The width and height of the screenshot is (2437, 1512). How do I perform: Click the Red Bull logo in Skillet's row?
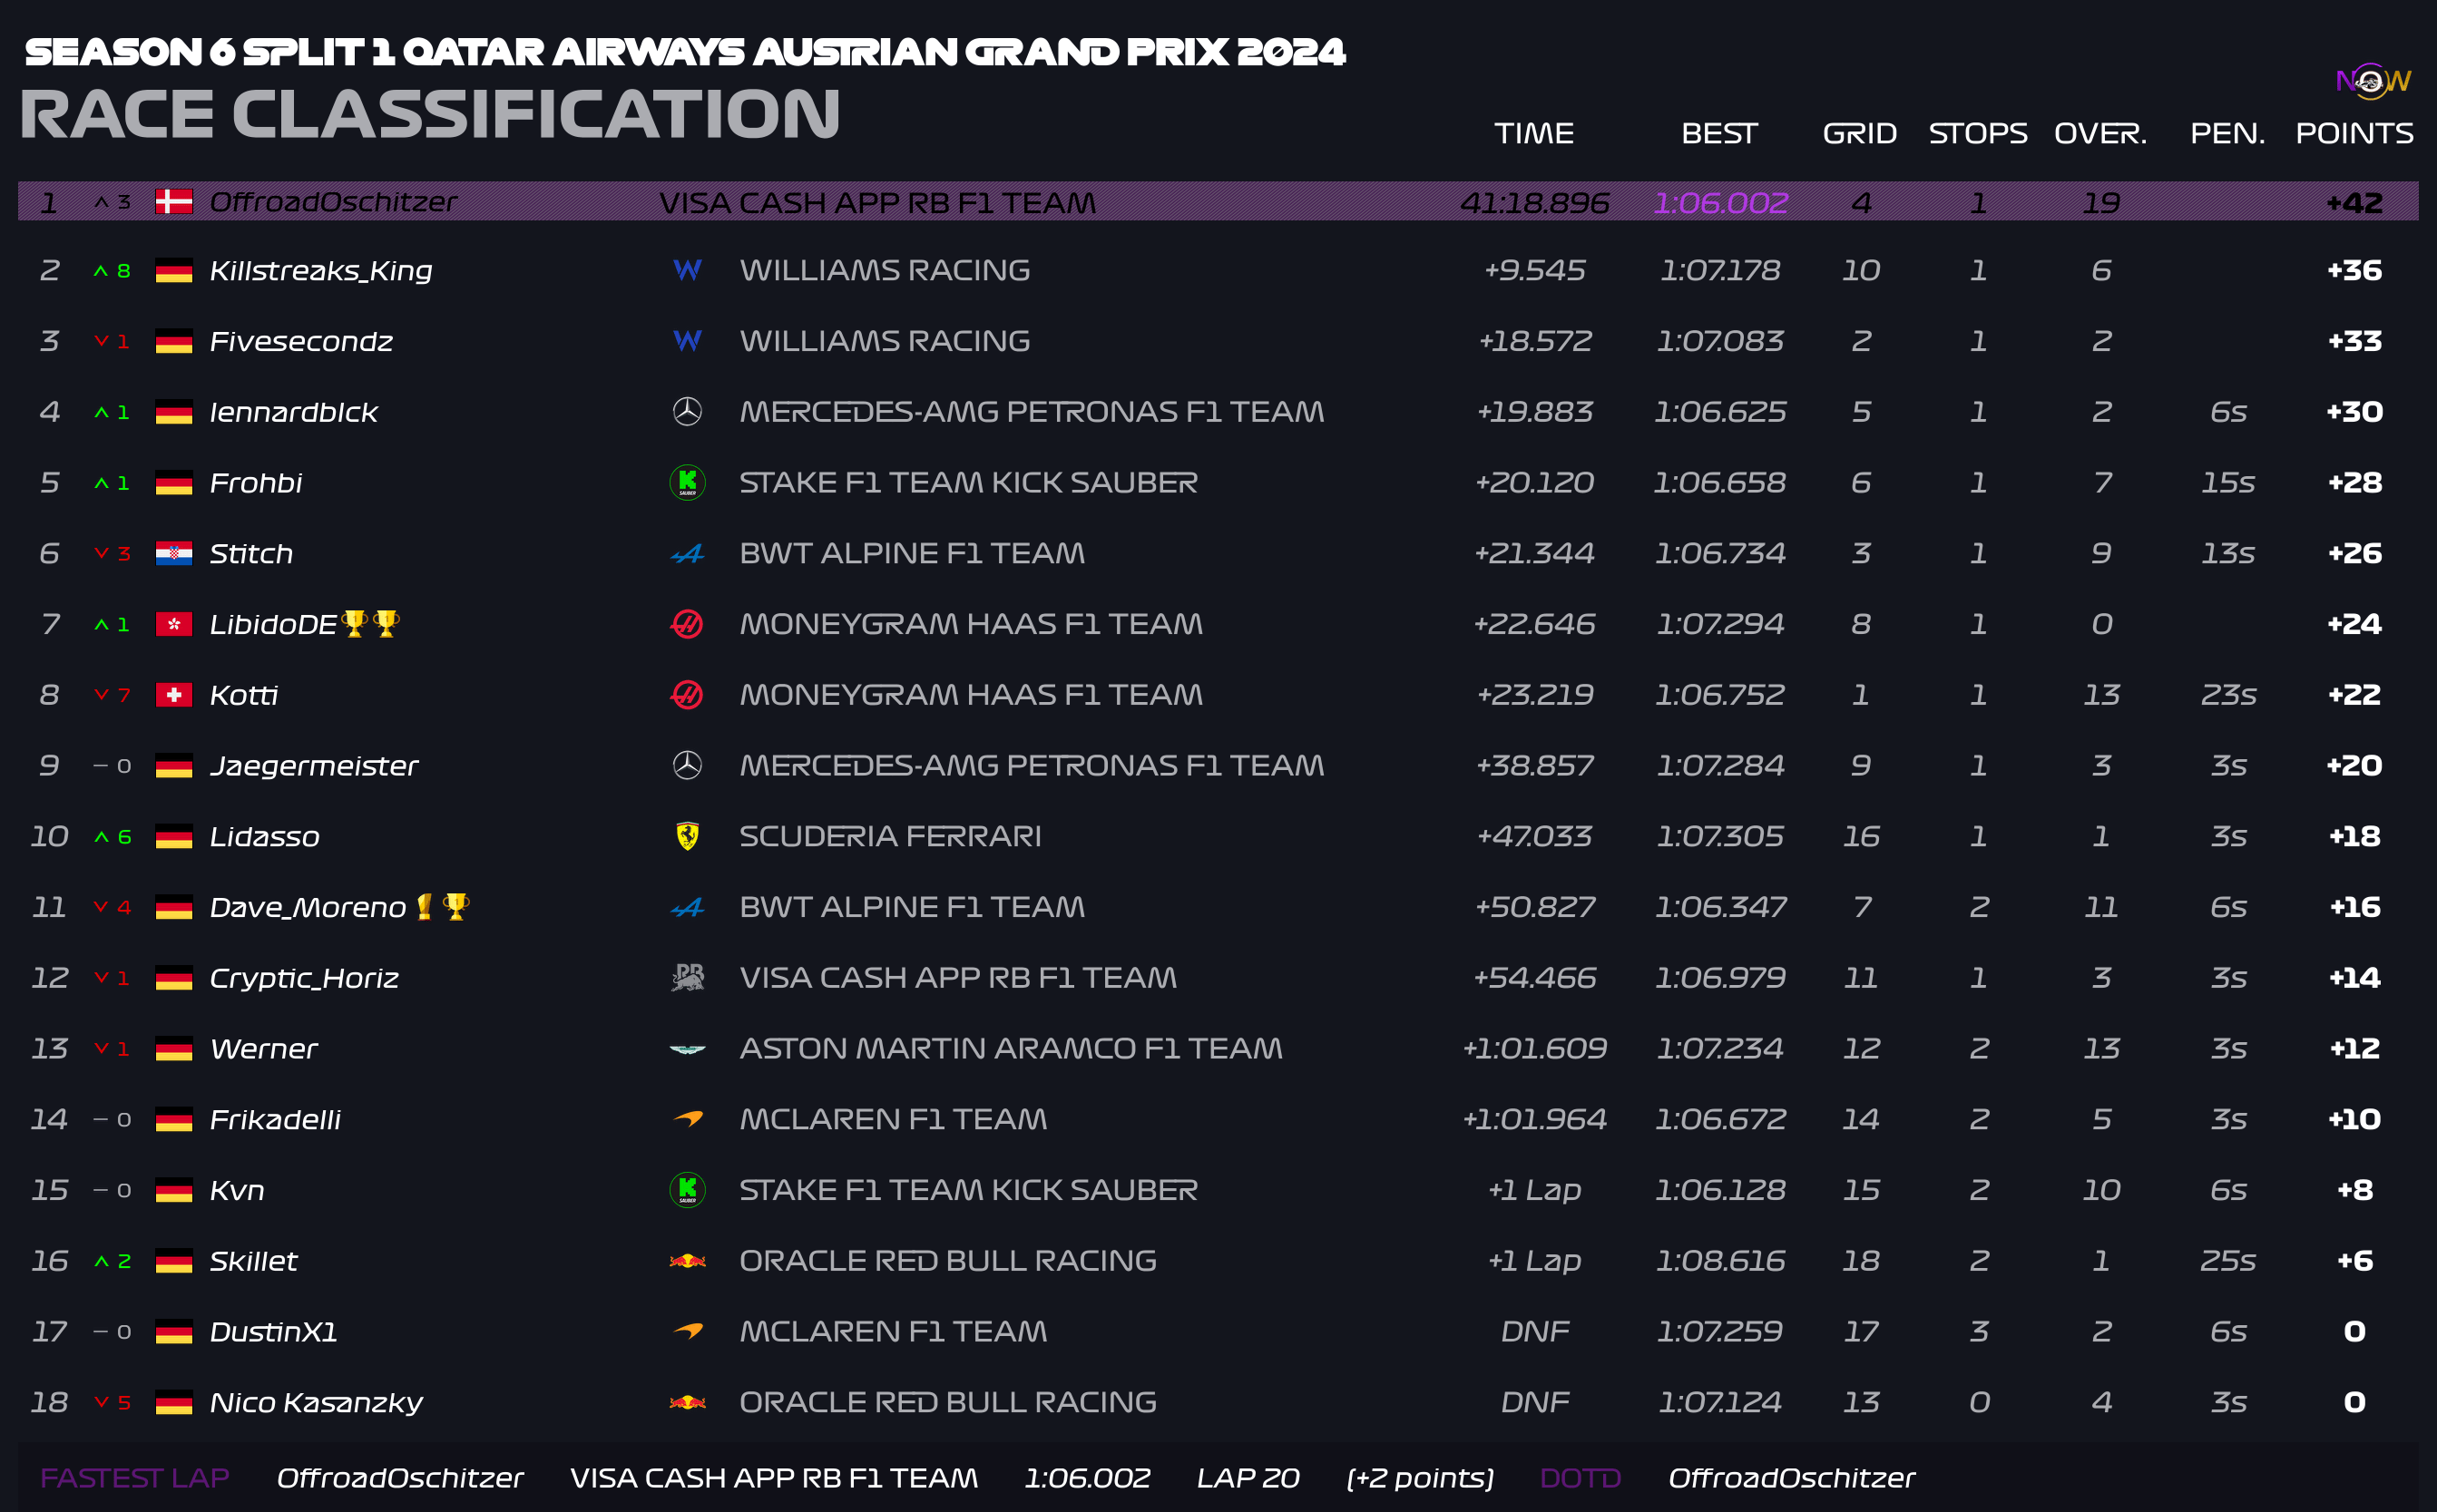click(687, 1261)
